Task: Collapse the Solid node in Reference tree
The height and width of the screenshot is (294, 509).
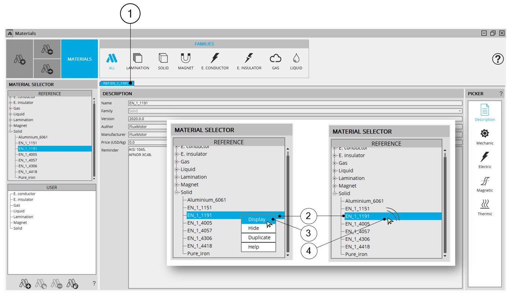Action: 11,131
